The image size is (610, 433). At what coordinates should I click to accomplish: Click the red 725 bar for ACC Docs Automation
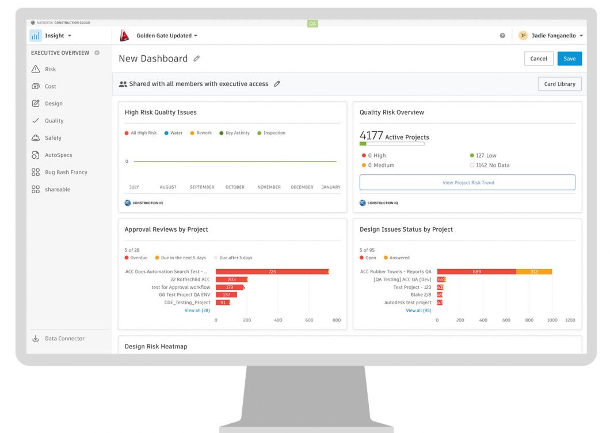[272, 271]
